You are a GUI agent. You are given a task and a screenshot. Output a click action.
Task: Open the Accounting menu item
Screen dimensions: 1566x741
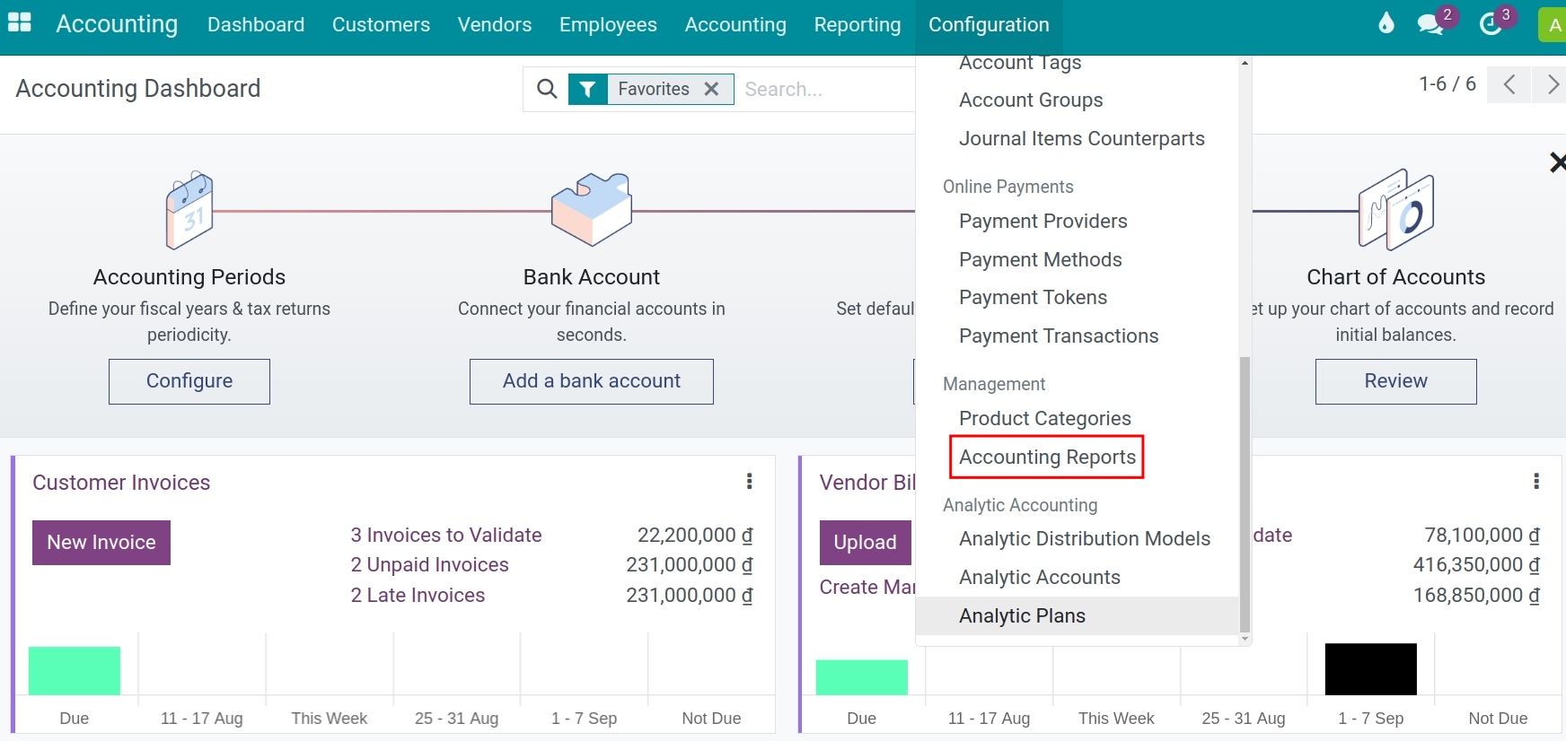(x=735, y=25)
